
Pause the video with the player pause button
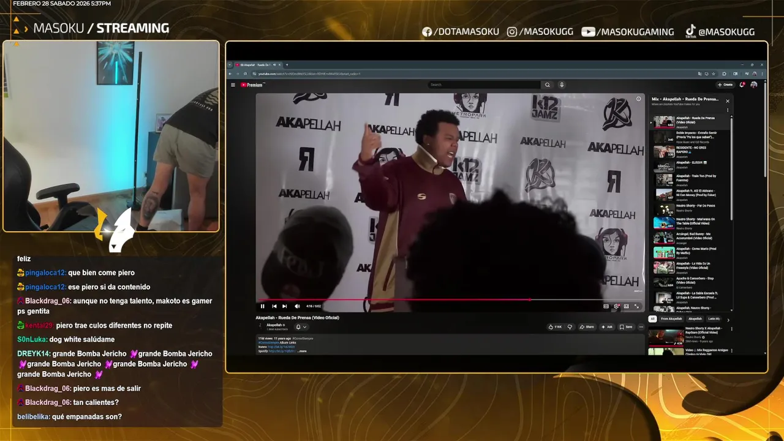coord(263,306)
